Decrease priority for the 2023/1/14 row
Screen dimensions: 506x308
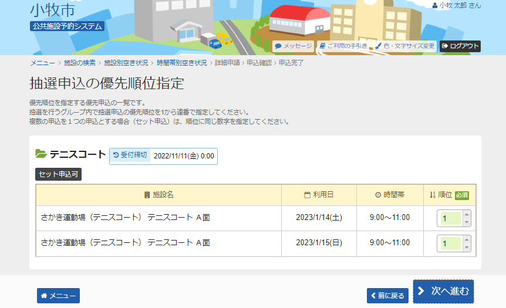(467, 222)
